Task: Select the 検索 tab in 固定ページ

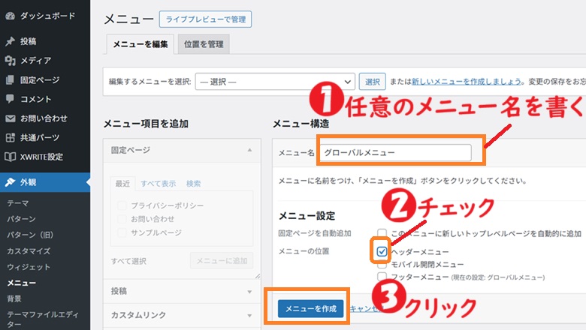Action: click(x=194, y=184)
